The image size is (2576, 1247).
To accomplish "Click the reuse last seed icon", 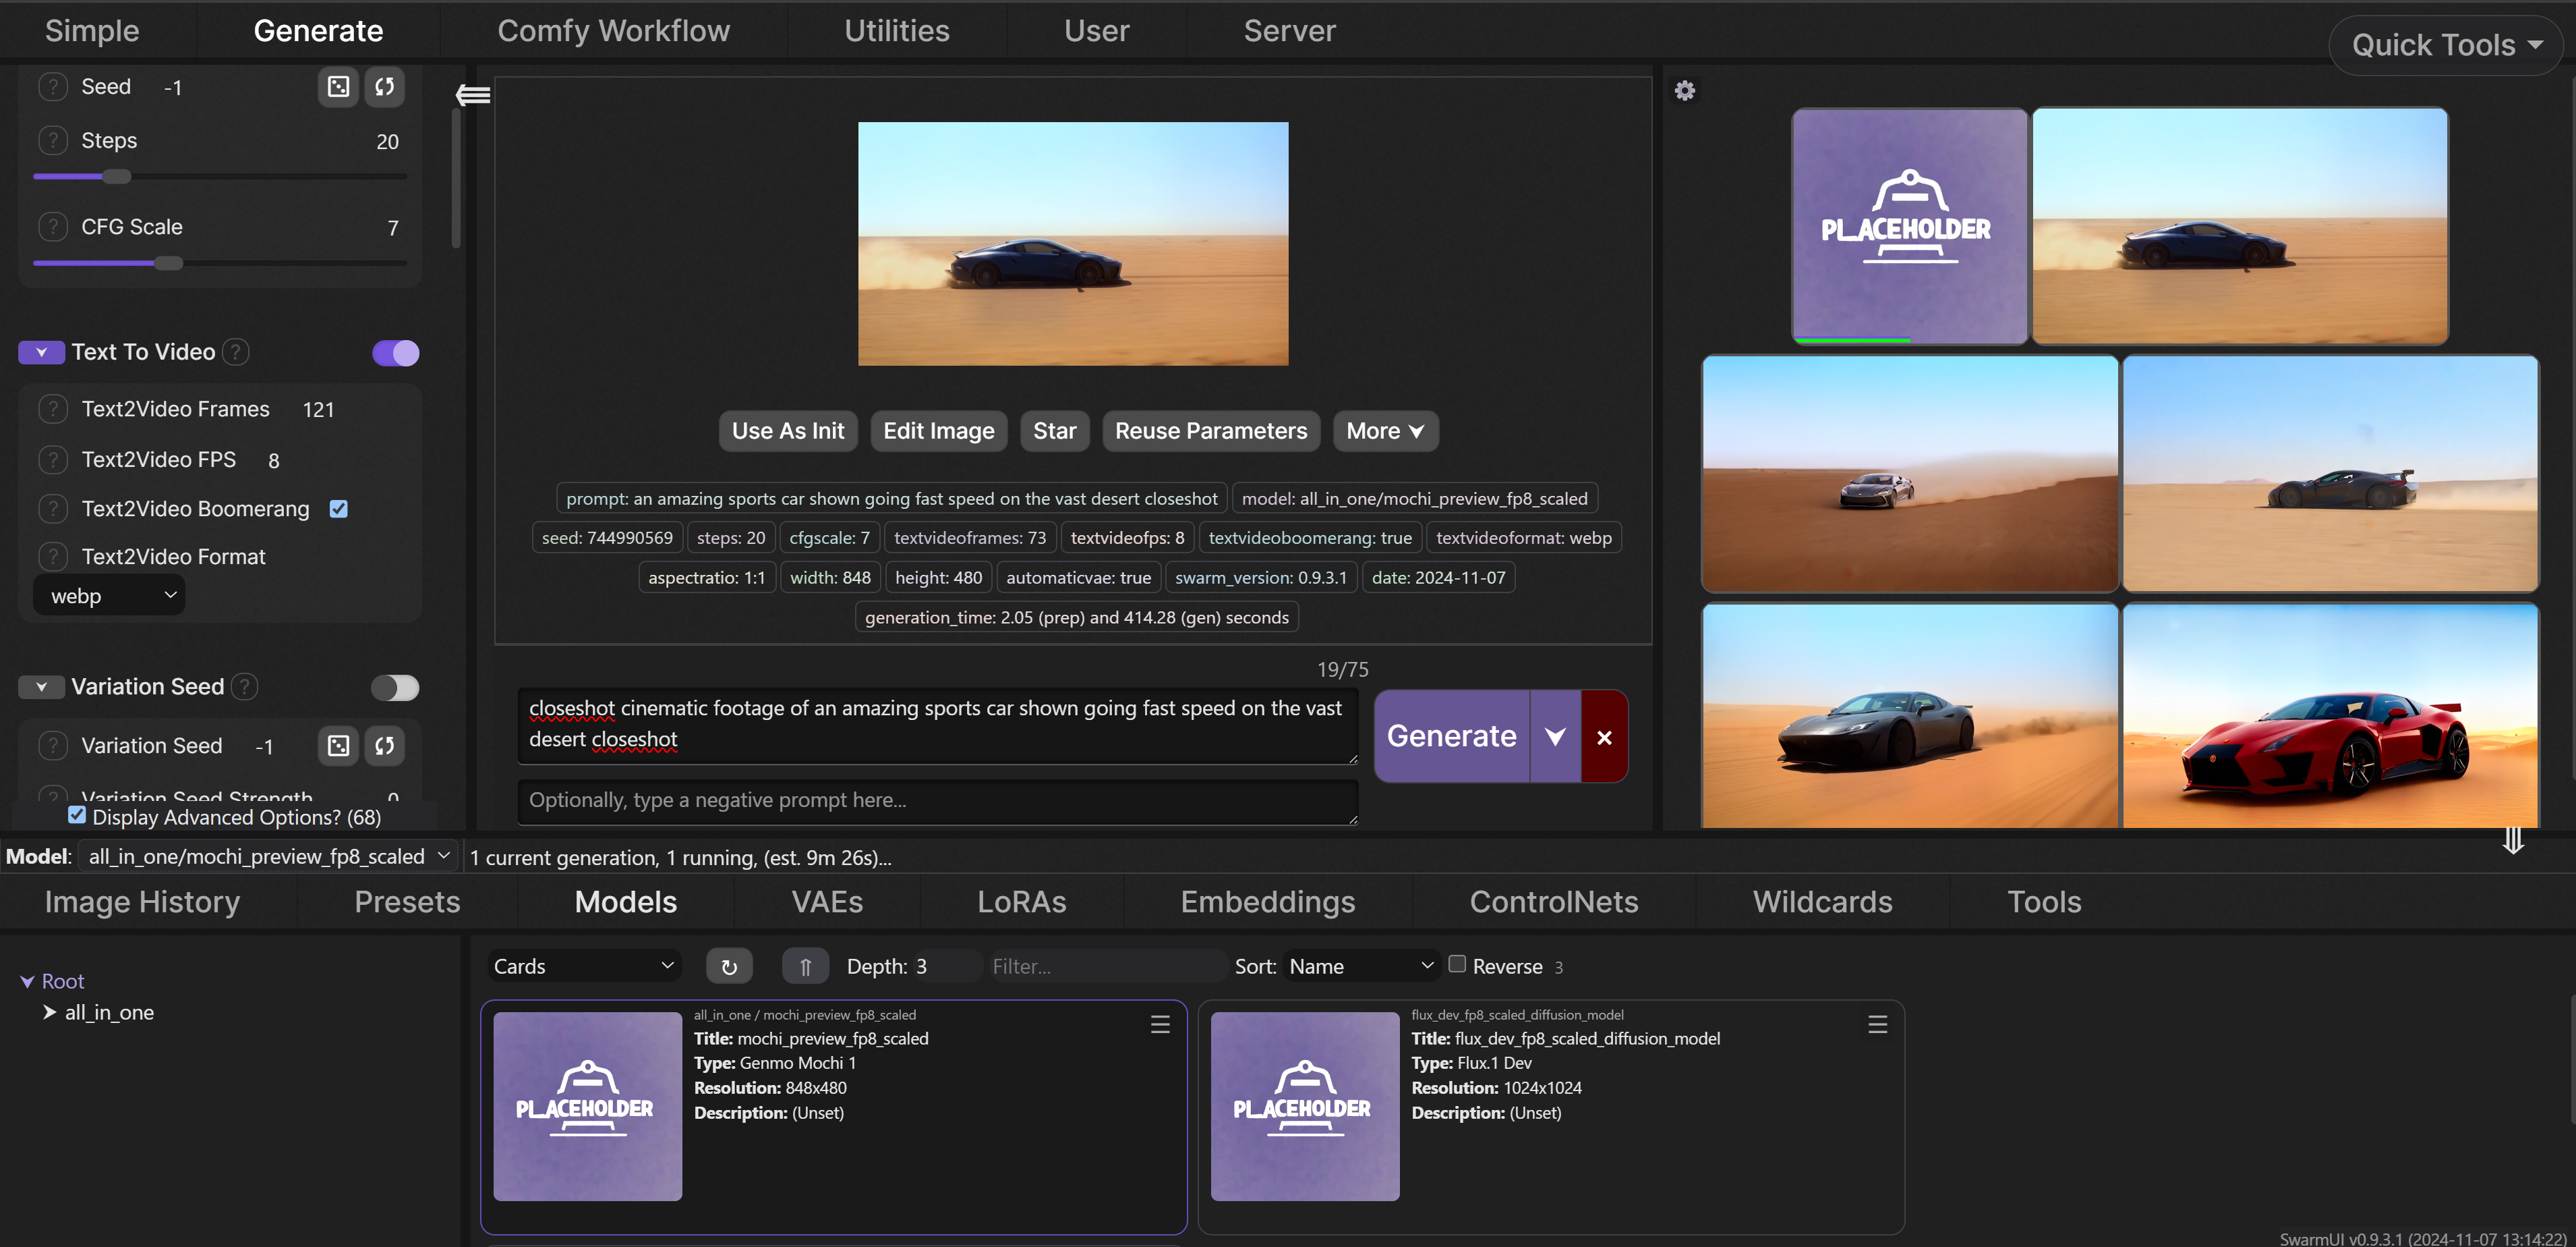I will 384,87.
